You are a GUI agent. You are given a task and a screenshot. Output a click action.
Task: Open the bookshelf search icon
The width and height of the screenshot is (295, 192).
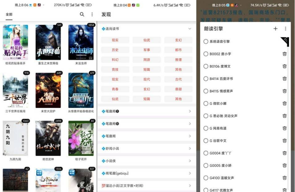point(82,14)
